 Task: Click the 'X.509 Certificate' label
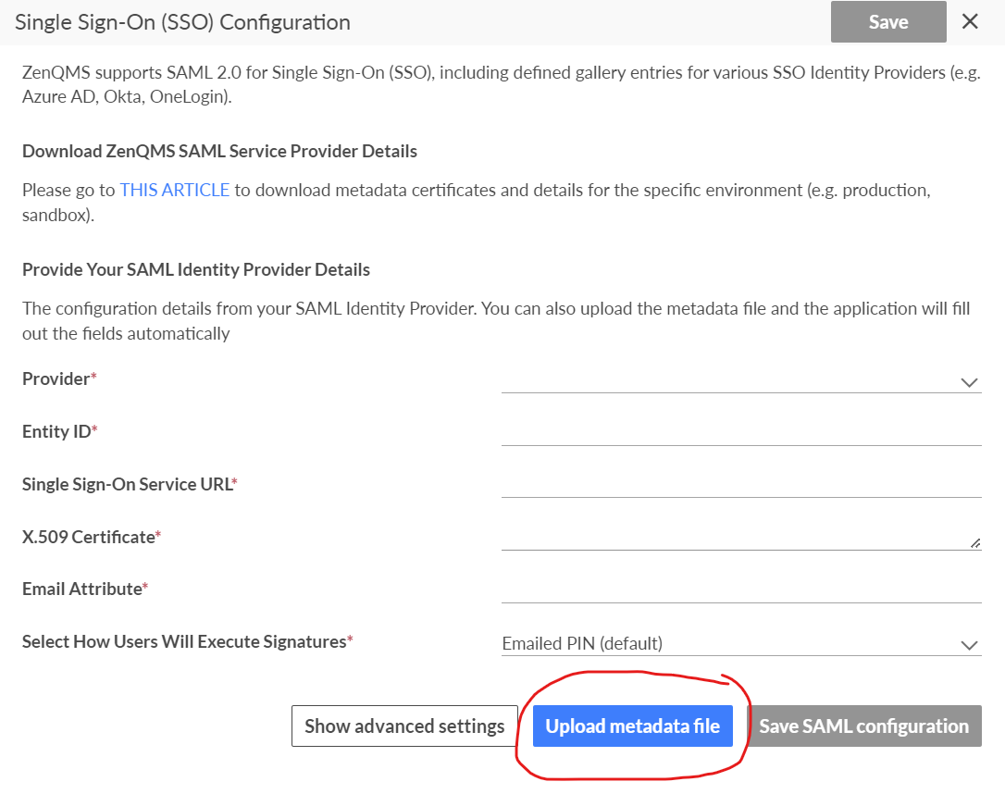(x=89, y=537)
